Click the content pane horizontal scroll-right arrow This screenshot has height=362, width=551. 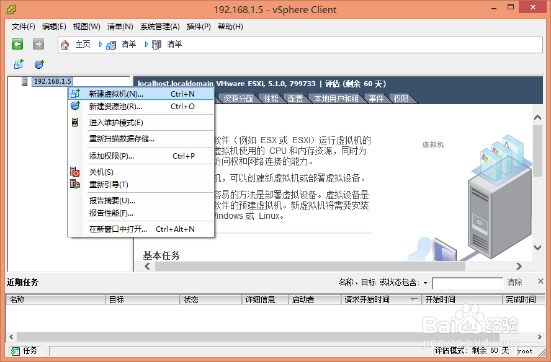(x=519, y=266)
